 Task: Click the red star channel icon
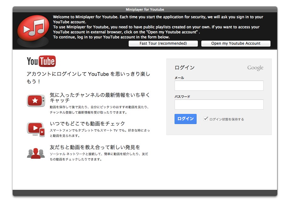(x=36, y=100)
